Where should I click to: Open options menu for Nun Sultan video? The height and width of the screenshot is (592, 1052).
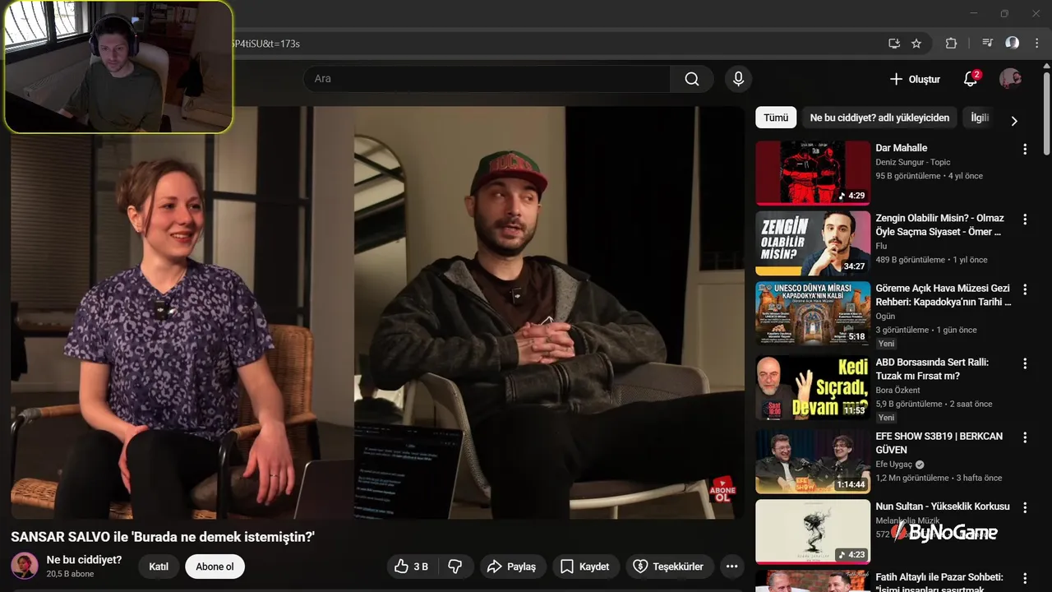[1024, 507]
